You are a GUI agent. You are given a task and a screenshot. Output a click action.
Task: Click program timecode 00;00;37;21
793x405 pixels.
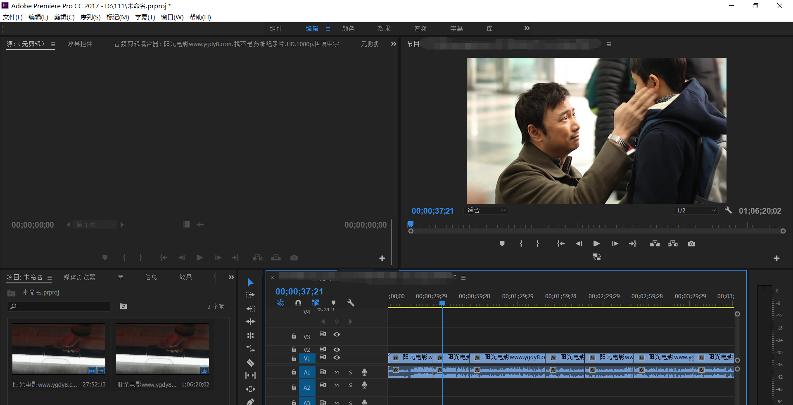click(x=432, y=211)
